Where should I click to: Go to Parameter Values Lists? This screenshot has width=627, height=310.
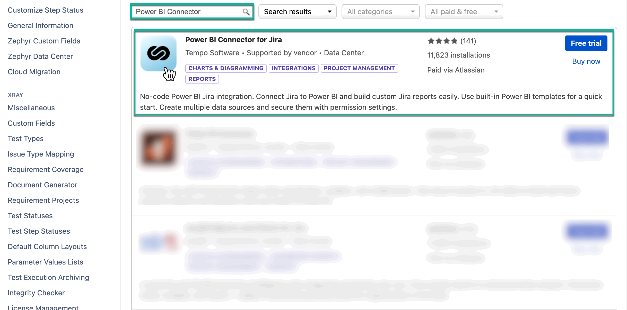click(x=46, y=262)
